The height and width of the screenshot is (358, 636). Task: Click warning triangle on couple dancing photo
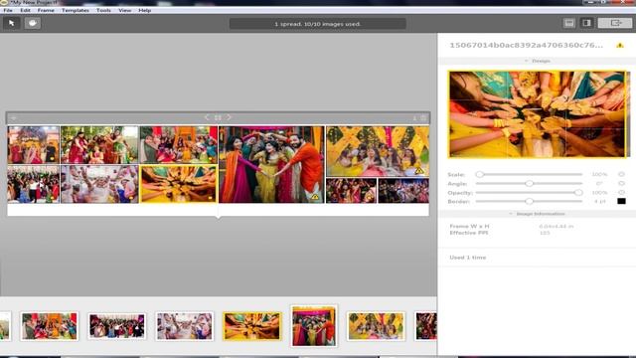[315, 197]
